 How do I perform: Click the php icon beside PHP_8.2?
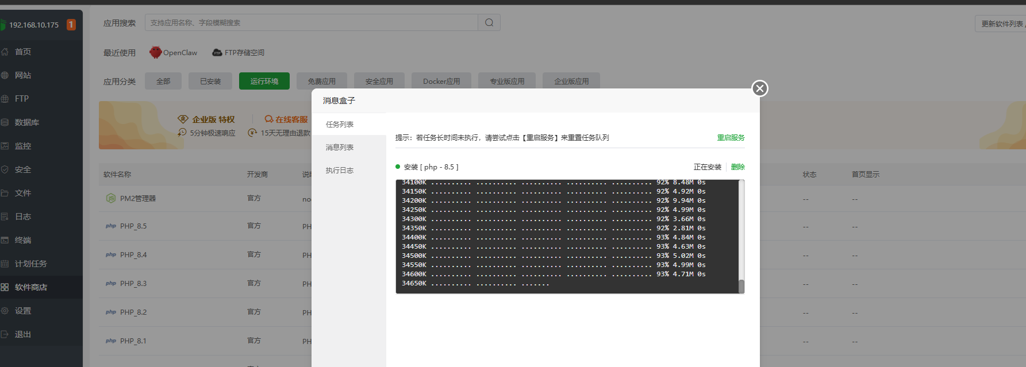click(x=111, y=312)
